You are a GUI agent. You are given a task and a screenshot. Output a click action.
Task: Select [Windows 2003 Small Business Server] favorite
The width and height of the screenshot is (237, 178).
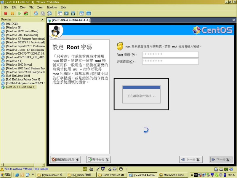[x=25, y=69]
